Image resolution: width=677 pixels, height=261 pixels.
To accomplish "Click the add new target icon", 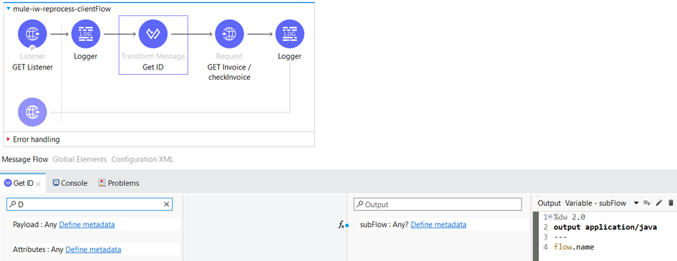I will (646, 203).
